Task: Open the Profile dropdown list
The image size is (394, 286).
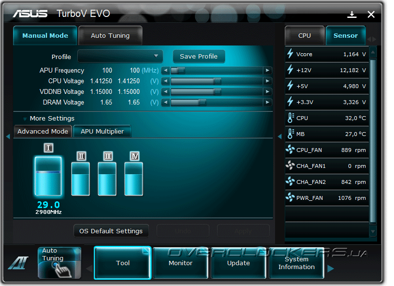Action: (x=120, y=56)
